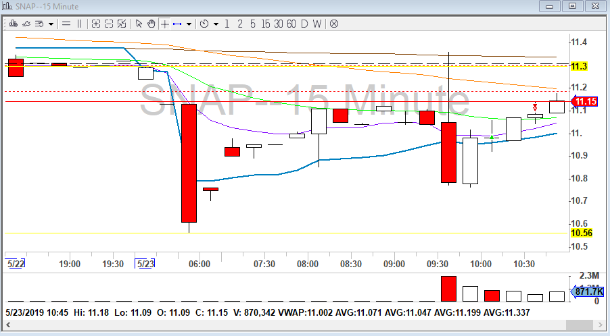Click the 10.56 yellow price label

pos(582,233)
